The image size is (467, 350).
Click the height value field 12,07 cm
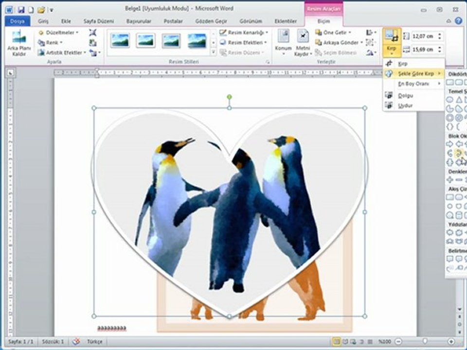[424, 36]
